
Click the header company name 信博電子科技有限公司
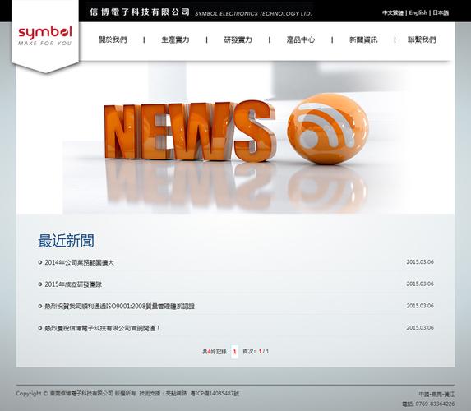coord(140,12)
